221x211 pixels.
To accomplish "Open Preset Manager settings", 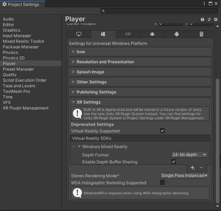I will click(31, 69).
